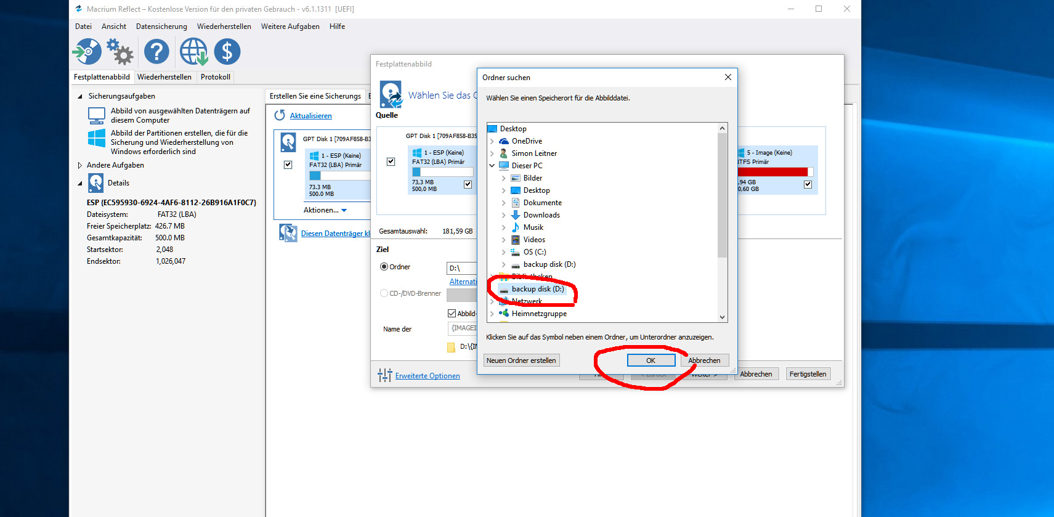This screenshot has height=517, width=1054.
Task: Expand the OneDrive tree node
Action: click(x=492, y=141)
